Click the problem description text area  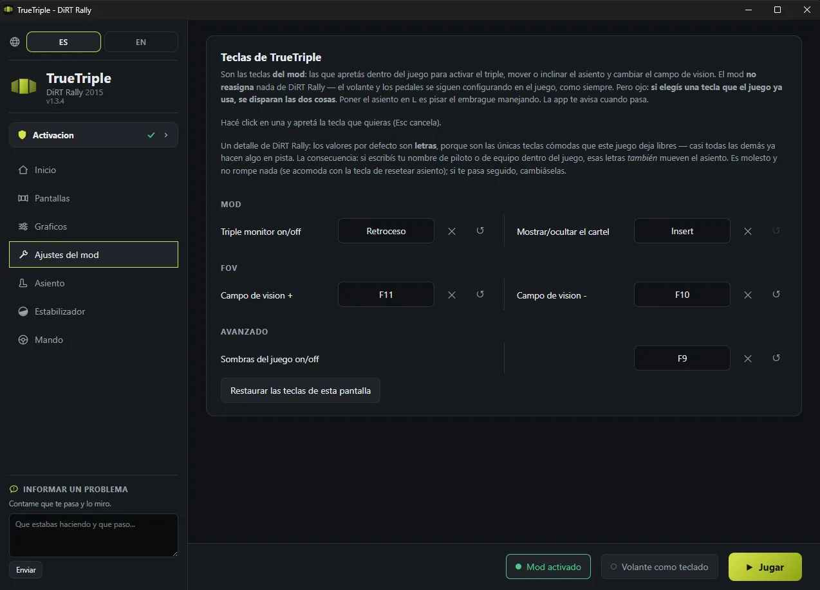tap(93, 535)
